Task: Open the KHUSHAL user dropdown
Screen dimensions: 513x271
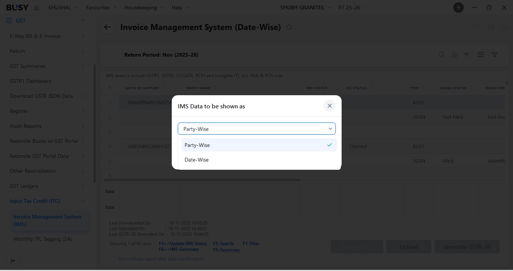Action: coord(63,7)
